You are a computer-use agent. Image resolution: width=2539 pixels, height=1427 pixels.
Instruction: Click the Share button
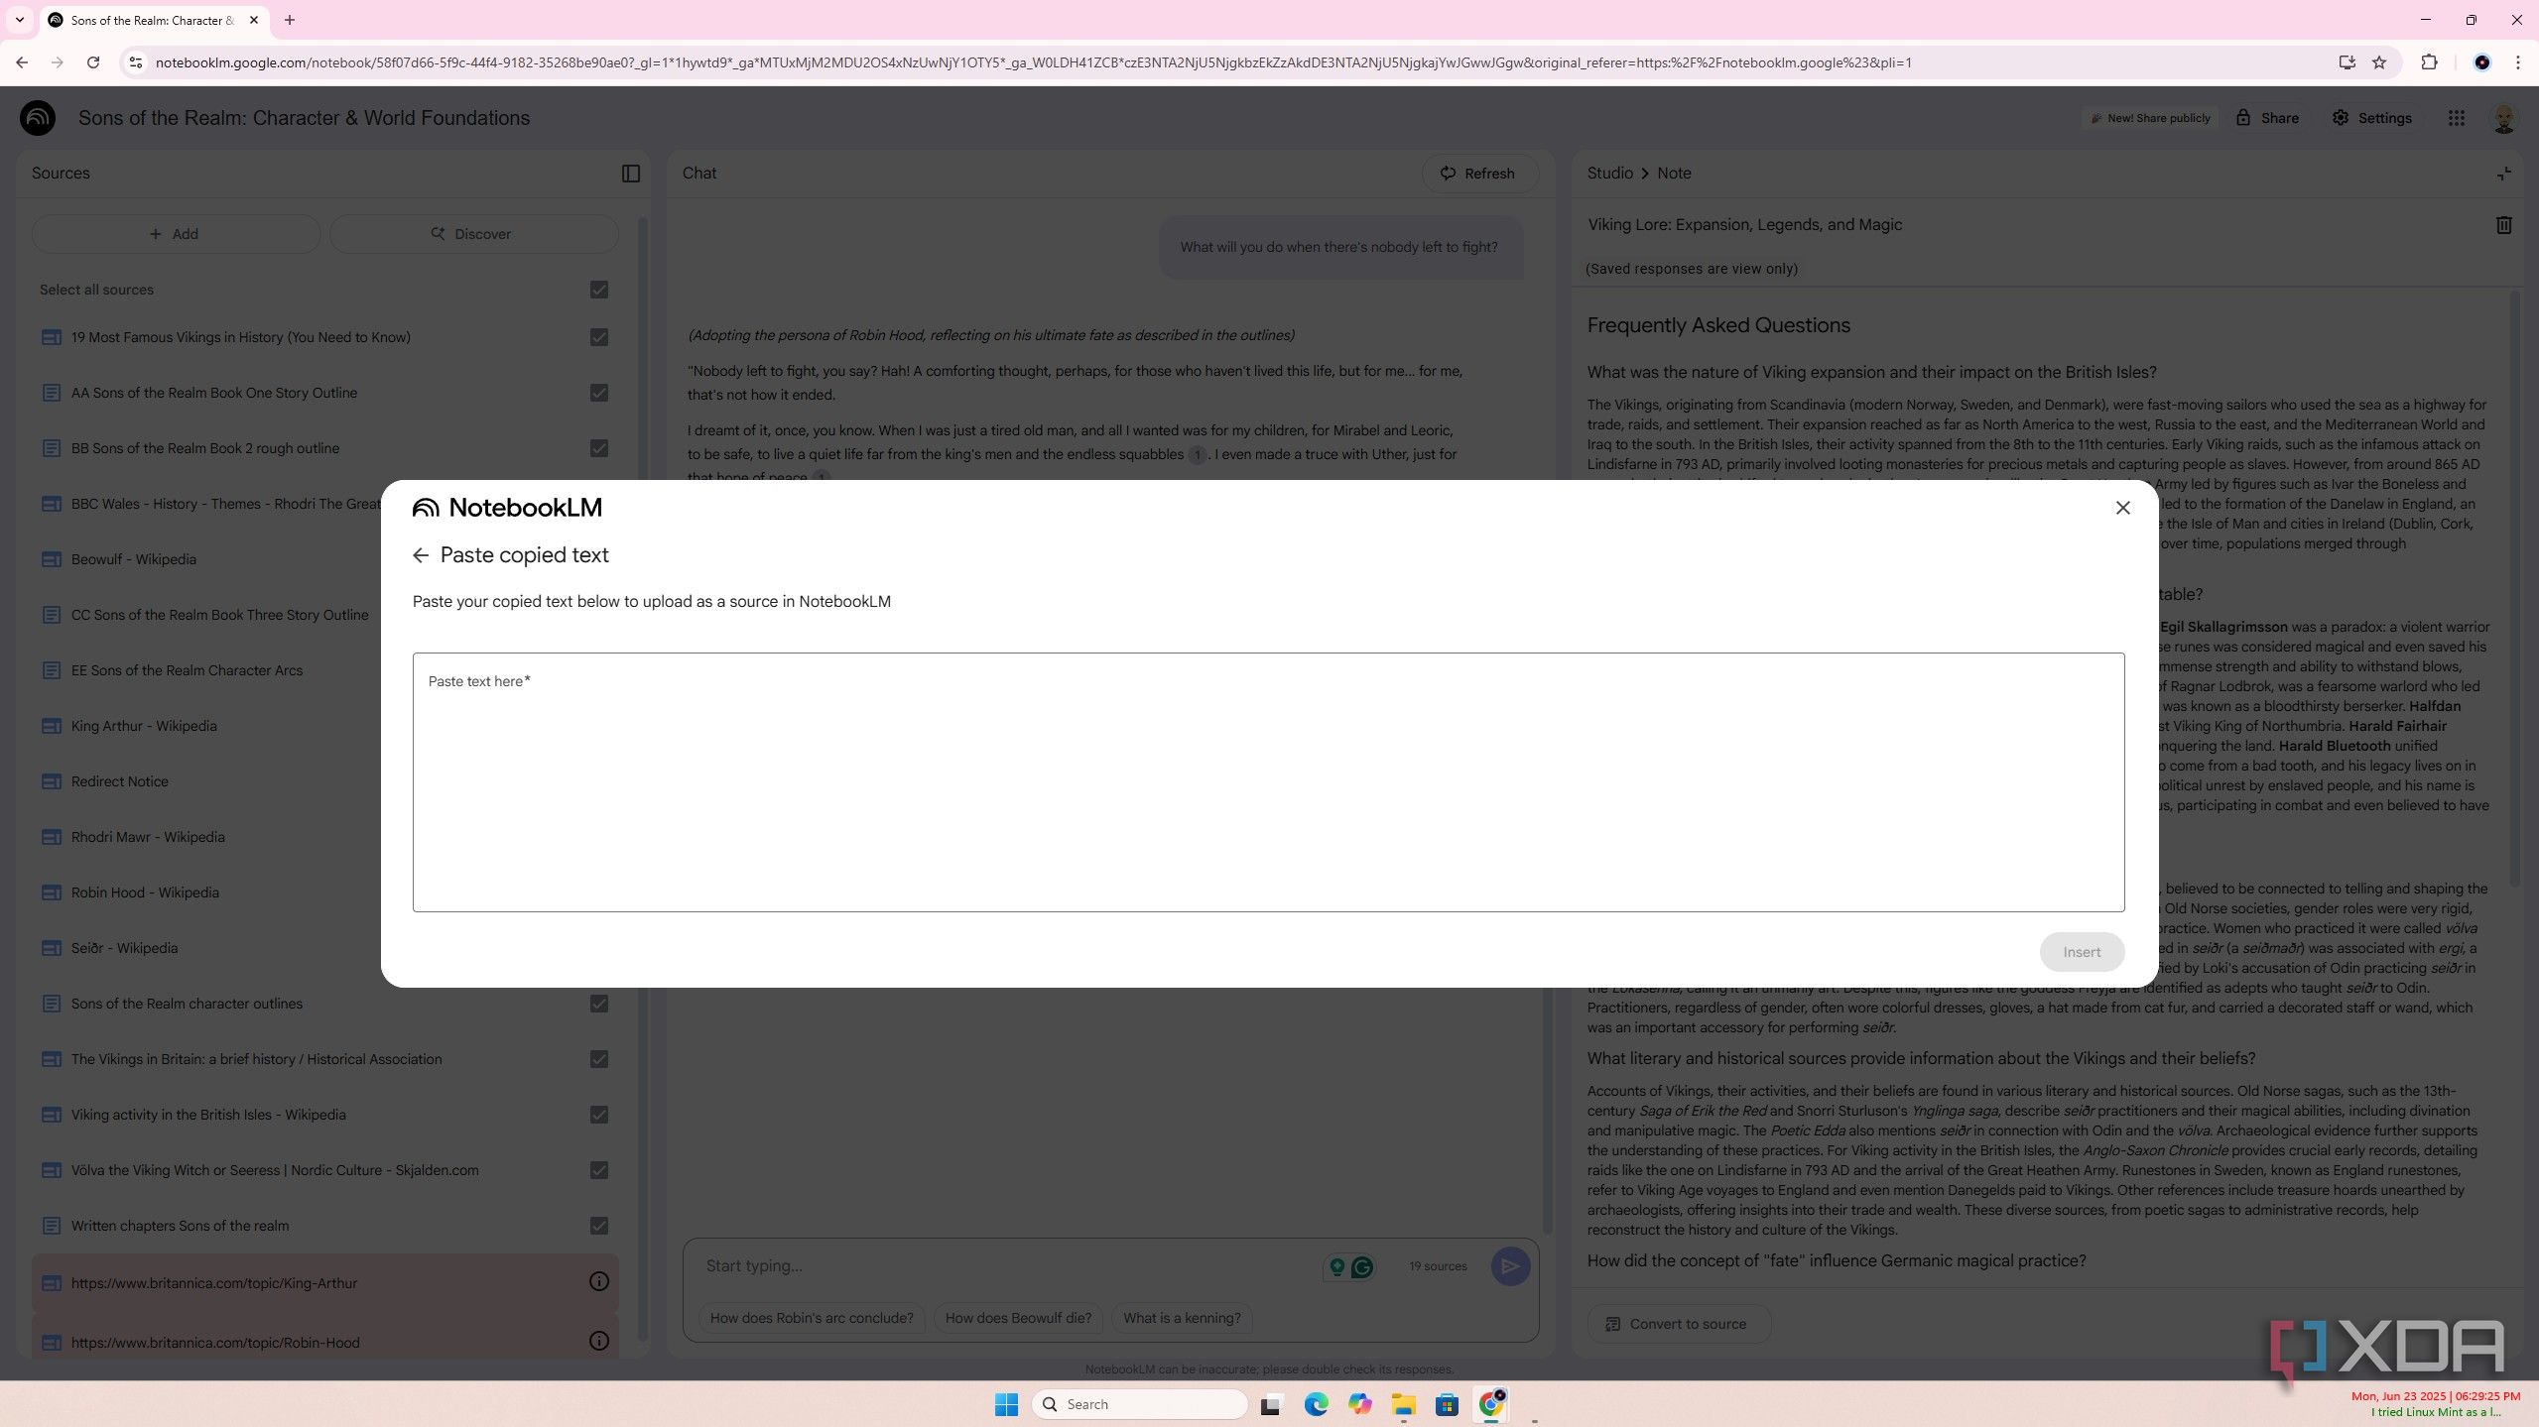tap(2267, 118)
